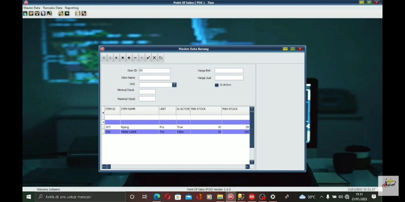Go to next record in navigator
This screenshot has width=405, height=202.
pyautogui.click(x=116, y=58)
